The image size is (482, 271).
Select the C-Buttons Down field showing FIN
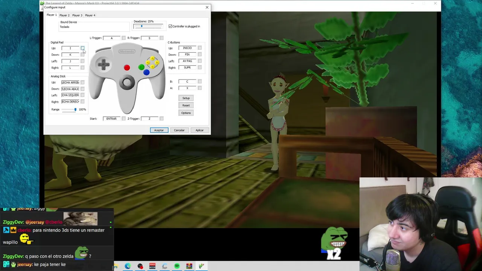[188, 55]
